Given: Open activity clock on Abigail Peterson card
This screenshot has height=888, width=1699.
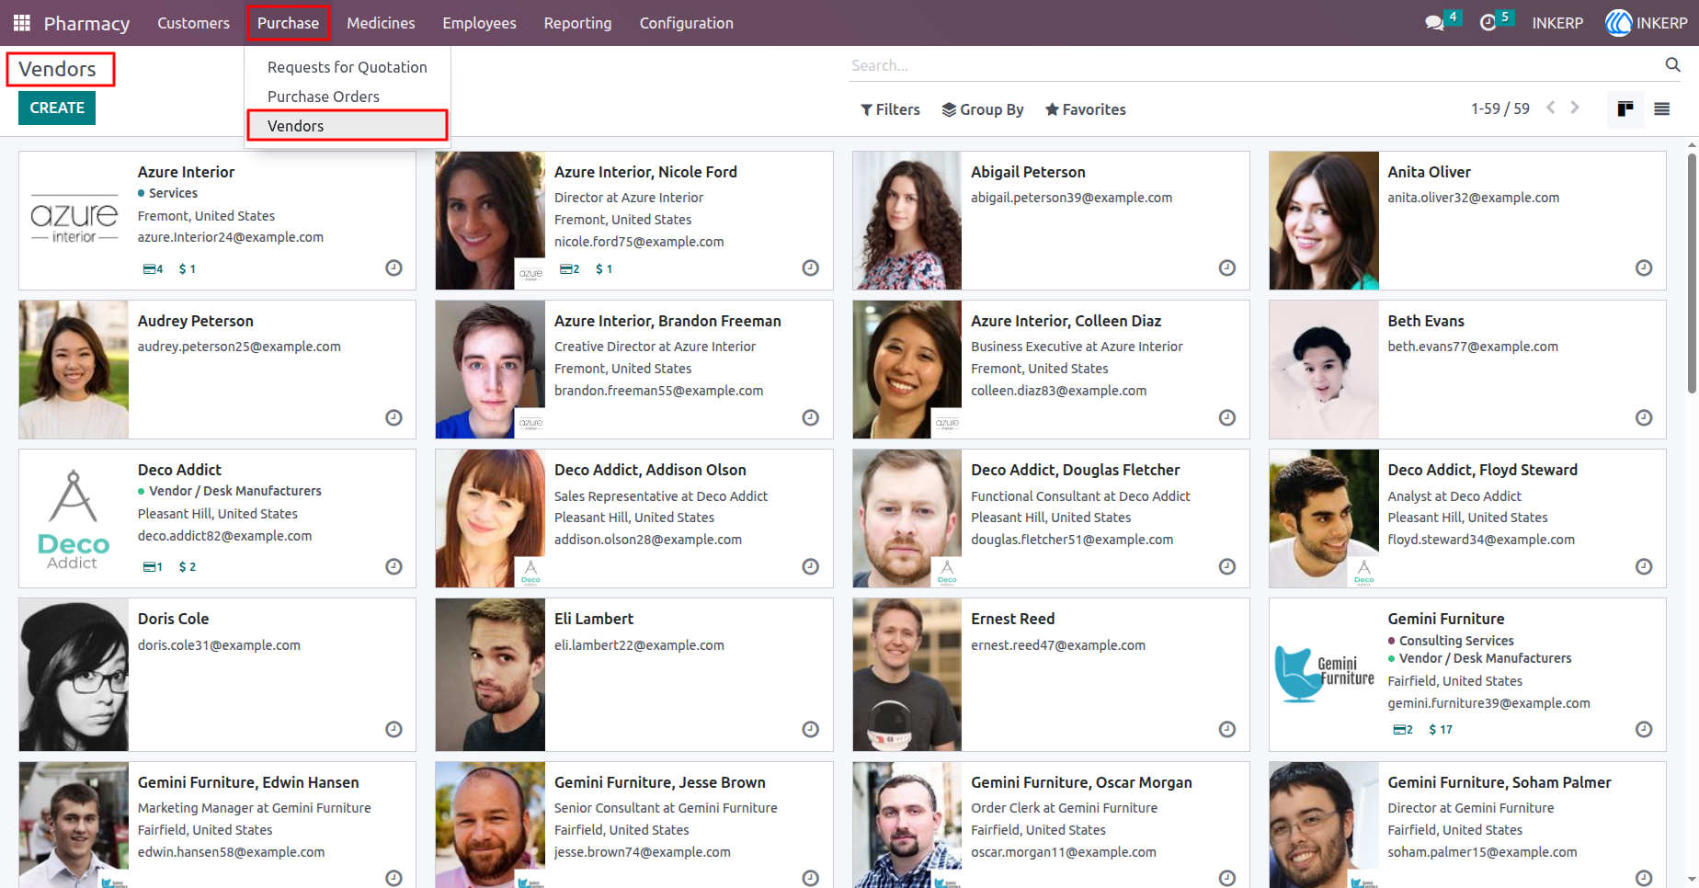Looking at the screenshot, I should (x=1226, y=268).
